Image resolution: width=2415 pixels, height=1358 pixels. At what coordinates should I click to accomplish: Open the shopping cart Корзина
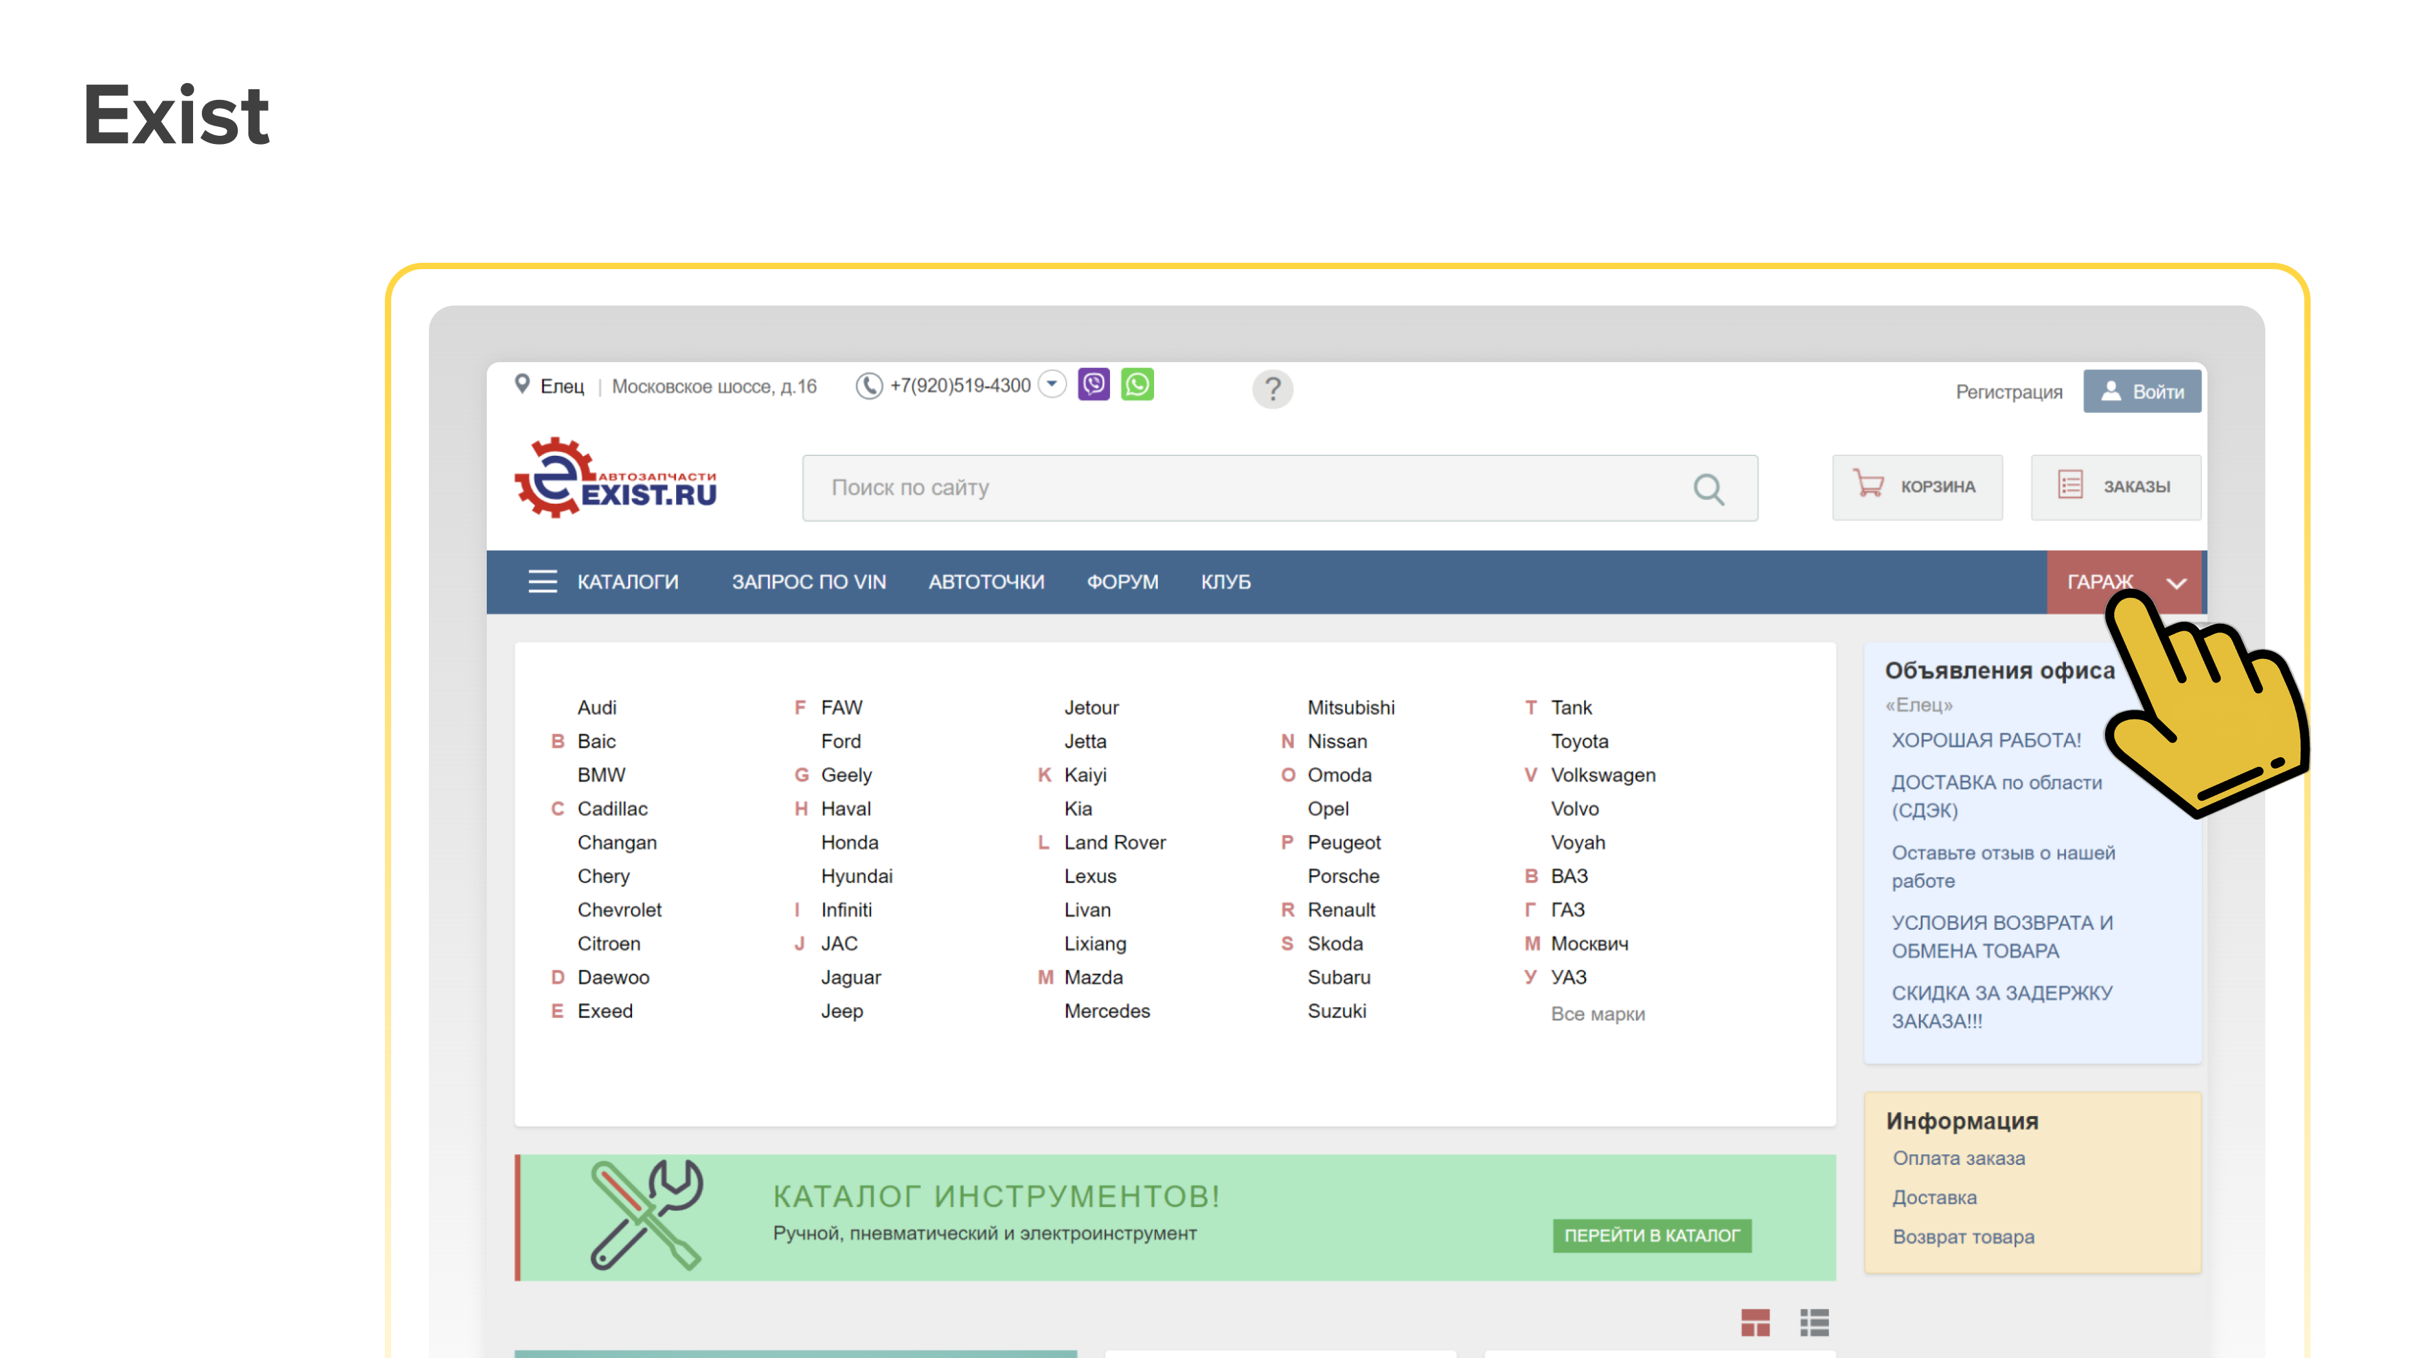click(1916, 487)
